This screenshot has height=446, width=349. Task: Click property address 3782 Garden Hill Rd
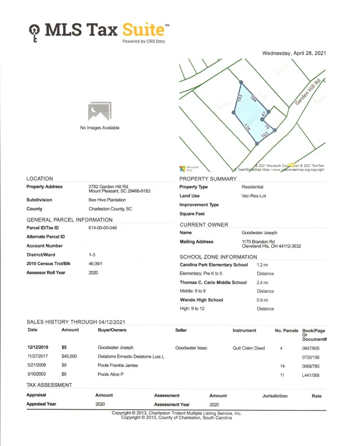(108, 187)
